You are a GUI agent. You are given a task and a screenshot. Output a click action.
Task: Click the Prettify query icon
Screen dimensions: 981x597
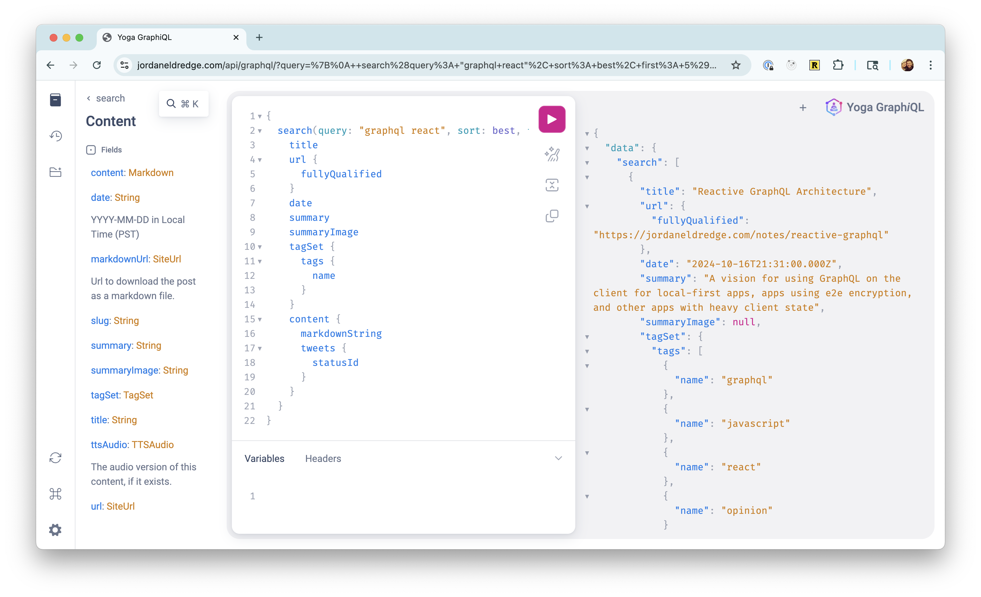click(552, 154)
